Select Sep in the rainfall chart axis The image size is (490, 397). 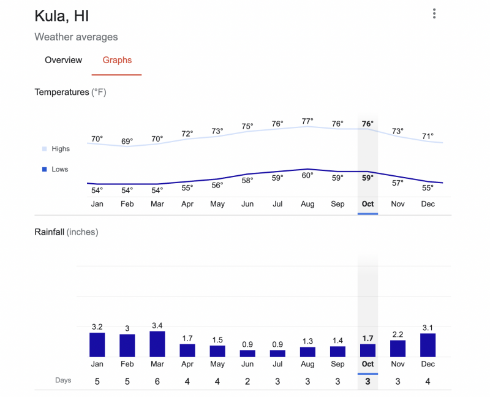click(x=337, y=363)
